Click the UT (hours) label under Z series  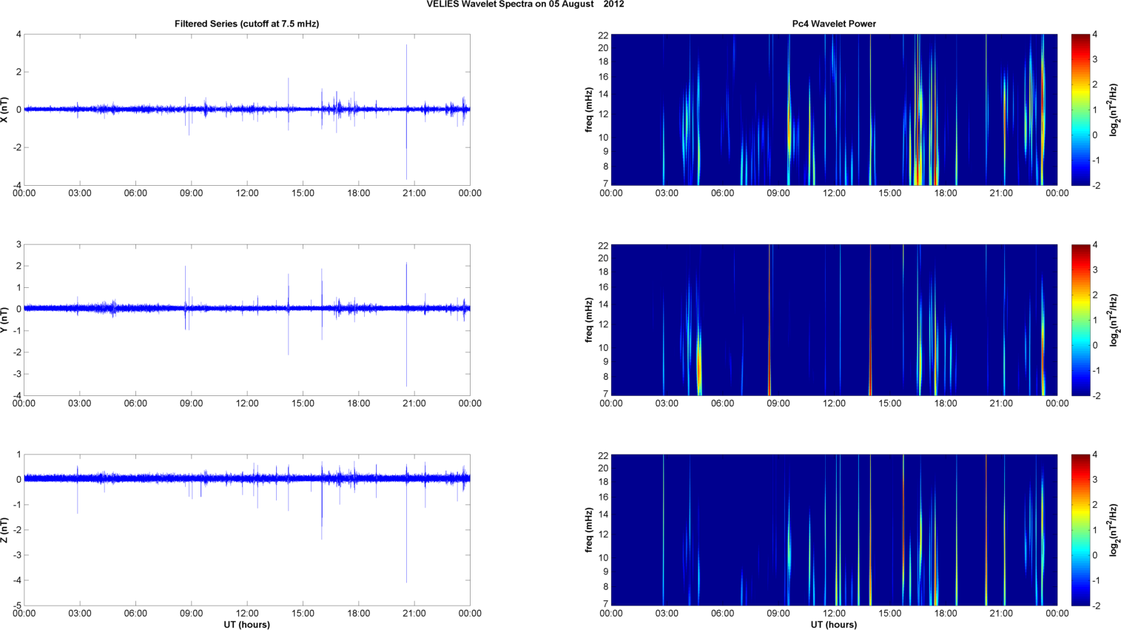pos(246,625)
